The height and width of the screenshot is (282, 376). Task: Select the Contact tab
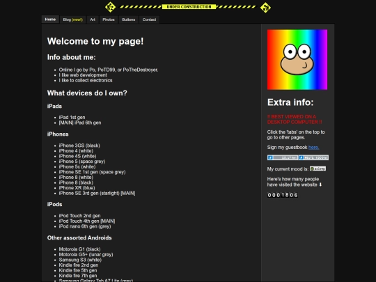(149, 19)
